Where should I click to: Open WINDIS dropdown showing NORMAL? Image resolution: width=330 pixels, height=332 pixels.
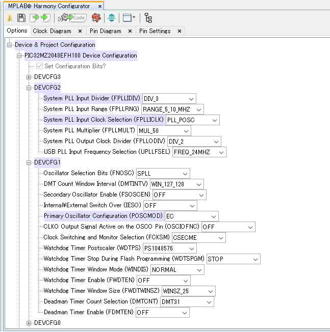click(x=177, y=270)
